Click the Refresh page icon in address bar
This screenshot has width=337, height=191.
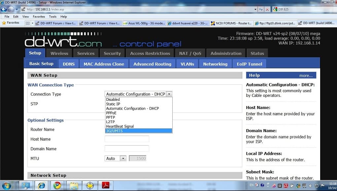pyautogui.click(x=261, y=10)
